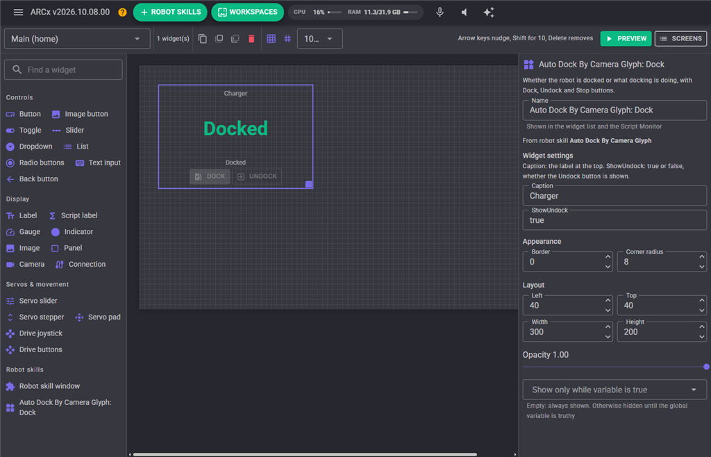
Task: Increase the Border value stepper
Action: click(x=608, y=257)
